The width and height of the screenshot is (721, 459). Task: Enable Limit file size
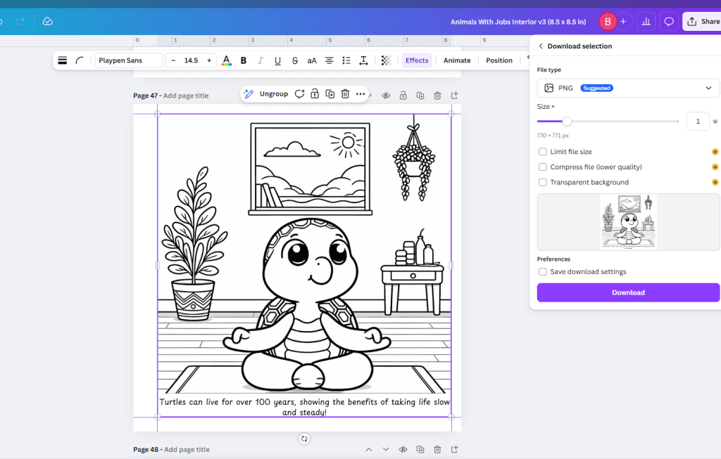[543, 151]
